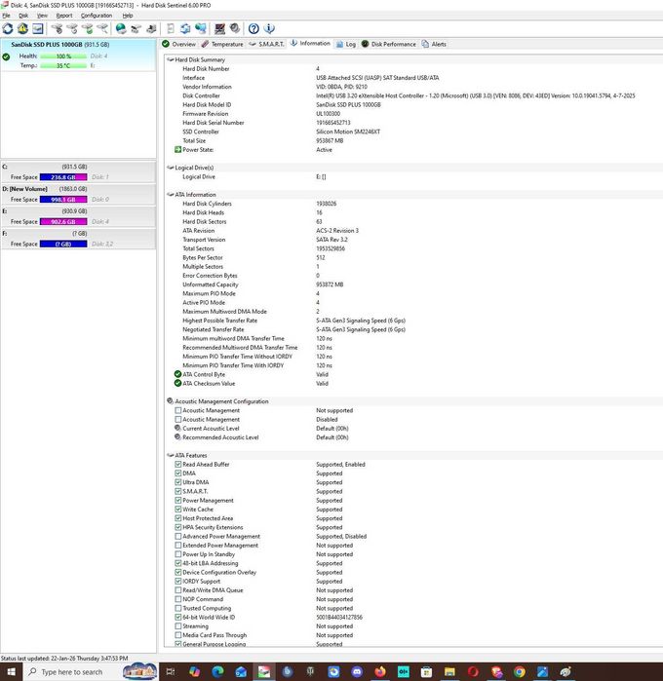Open Windows Start menu
The height and width of the screenshot is (681, 663).
(12, 672)
